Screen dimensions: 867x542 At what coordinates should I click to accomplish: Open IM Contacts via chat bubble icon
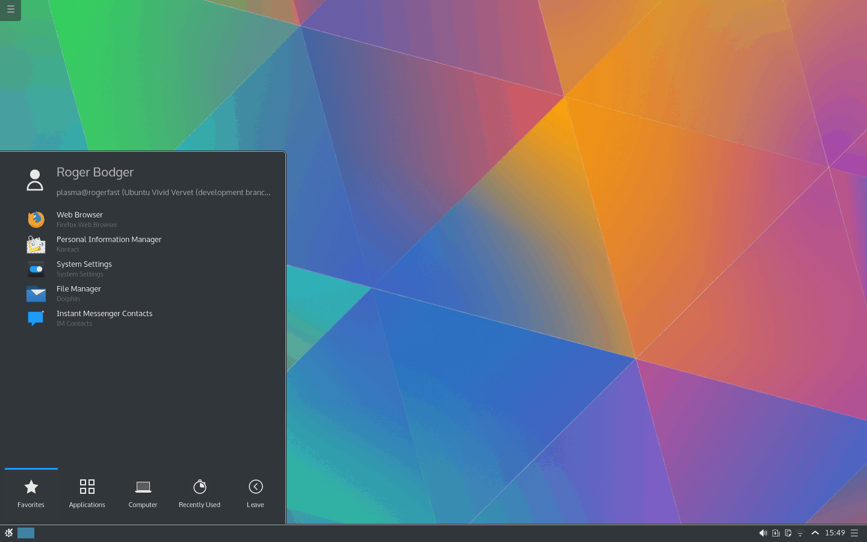(36, 318)
